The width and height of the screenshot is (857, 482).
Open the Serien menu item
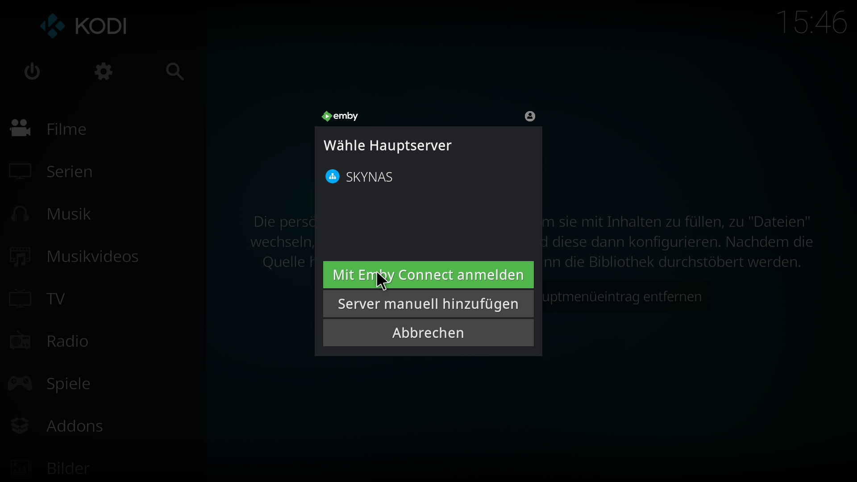[103, 171]
